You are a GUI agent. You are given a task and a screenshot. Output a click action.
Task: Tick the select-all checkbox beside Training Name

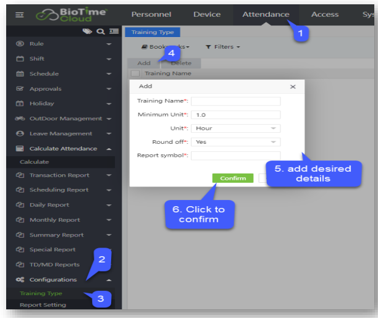coord(134,73)
